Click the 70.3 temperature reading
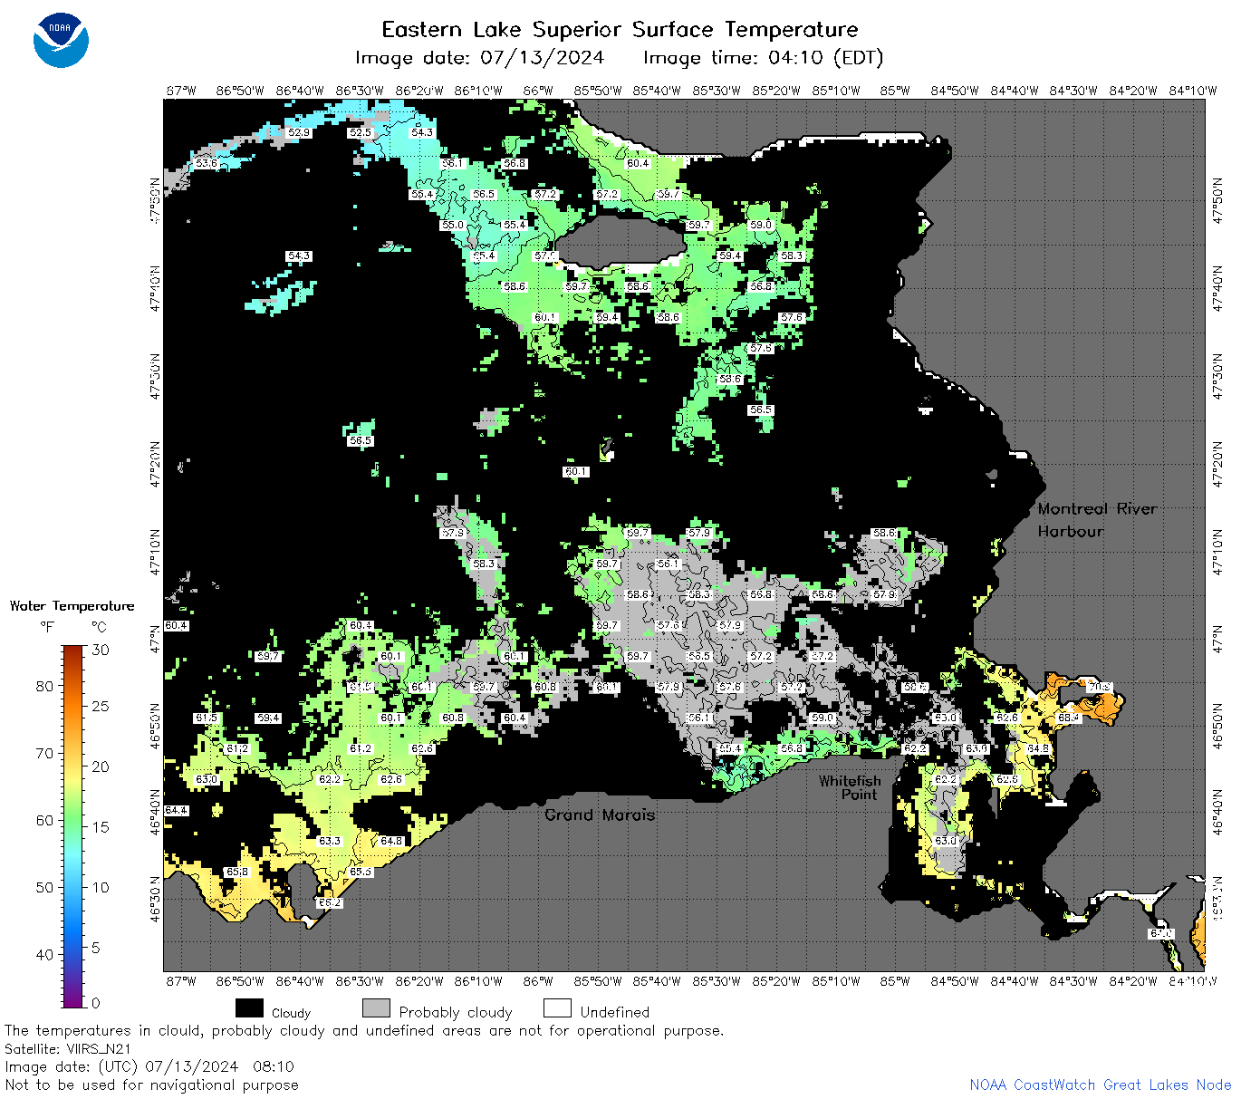Image resolution: width=1241 pixels, height=1099 pixels. coord(1100,687)
